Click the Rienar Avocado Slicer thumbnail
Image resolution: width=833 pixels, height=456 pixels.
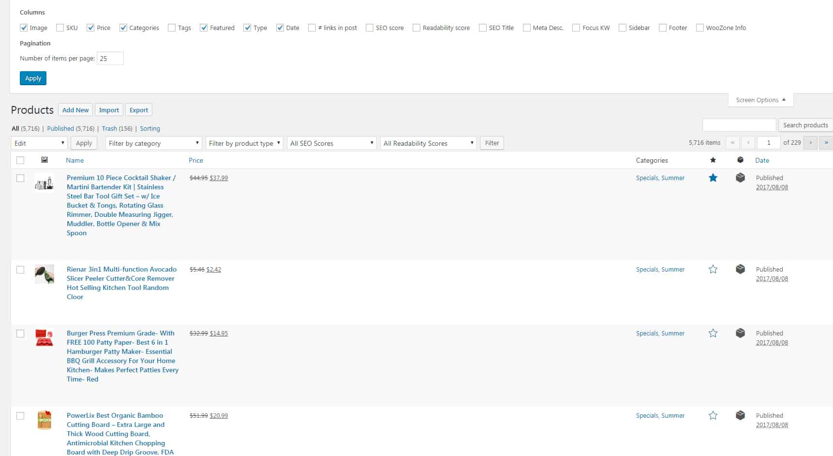coord(45,274)
